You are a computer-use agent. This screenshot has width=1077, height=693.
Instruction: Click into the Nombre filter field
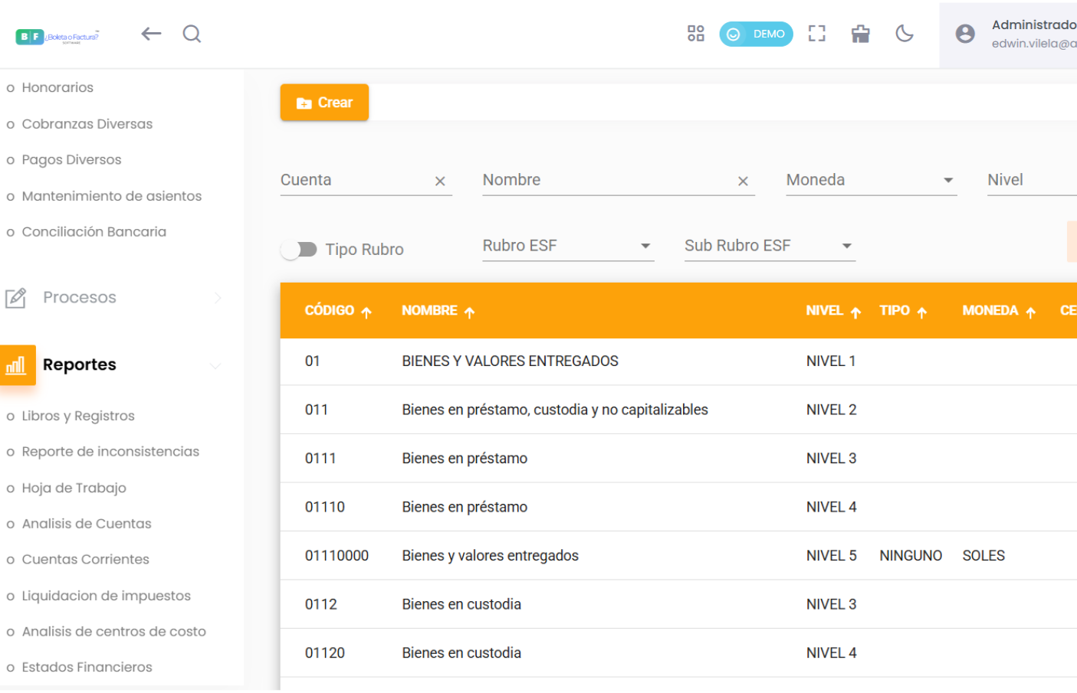coord(606,181)
